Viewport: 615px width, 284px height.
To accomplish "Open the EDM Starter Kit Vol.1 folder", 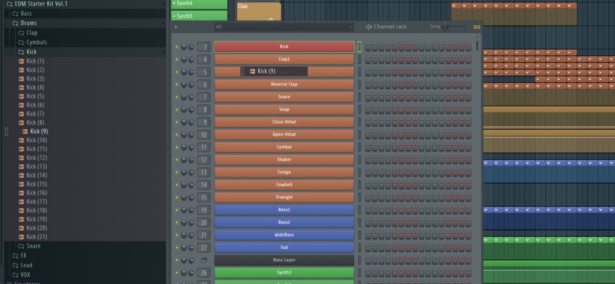I will point(41,4).
